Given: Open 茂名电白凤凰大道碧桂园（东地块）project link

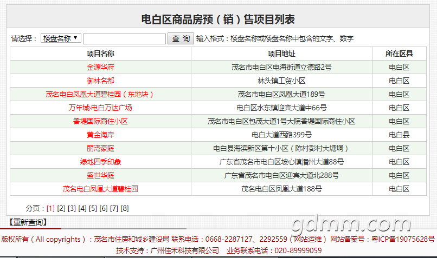Looking at the screenshot, I should (100, 95).
